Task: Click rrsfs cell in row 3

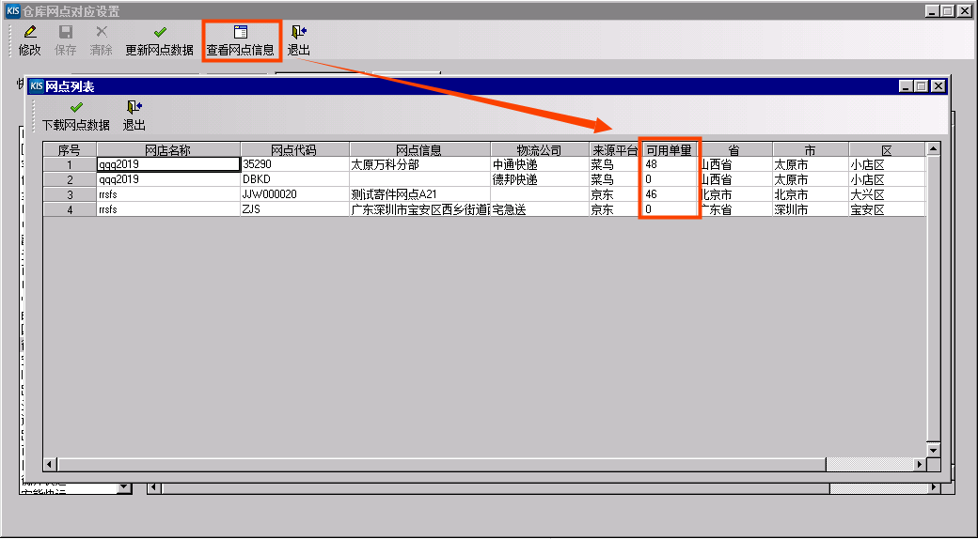Action: (x=168, y=194)
